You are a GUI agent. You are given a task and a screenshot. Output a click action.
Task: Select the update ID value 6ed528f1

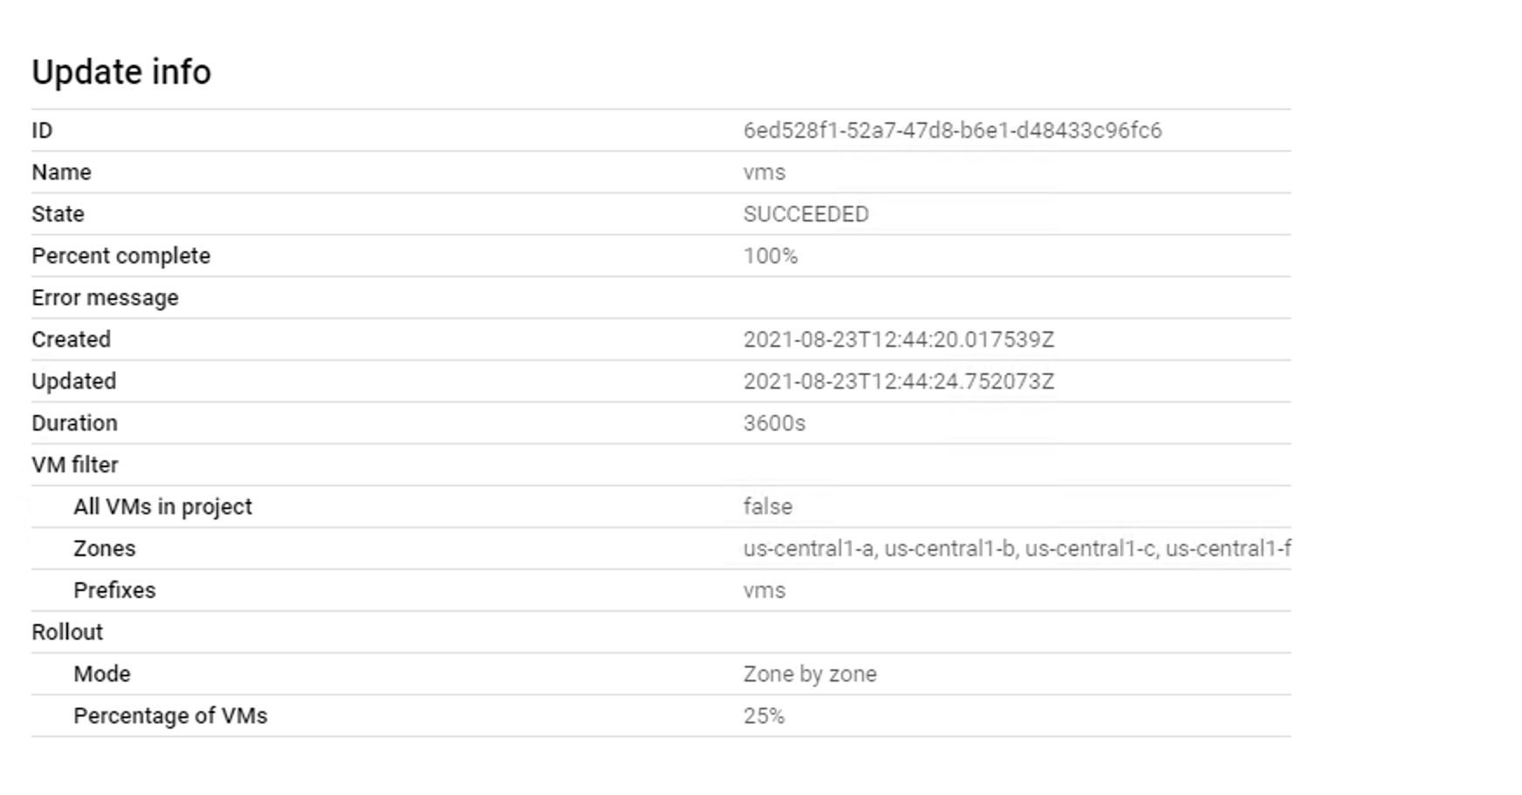point(952,131)
